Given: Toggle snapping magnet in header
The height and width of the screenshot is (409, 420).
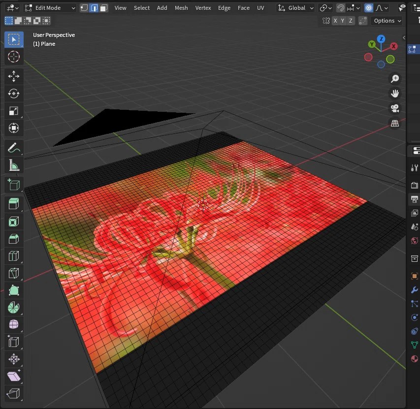Looking at the screenshot, I should 340,8.
